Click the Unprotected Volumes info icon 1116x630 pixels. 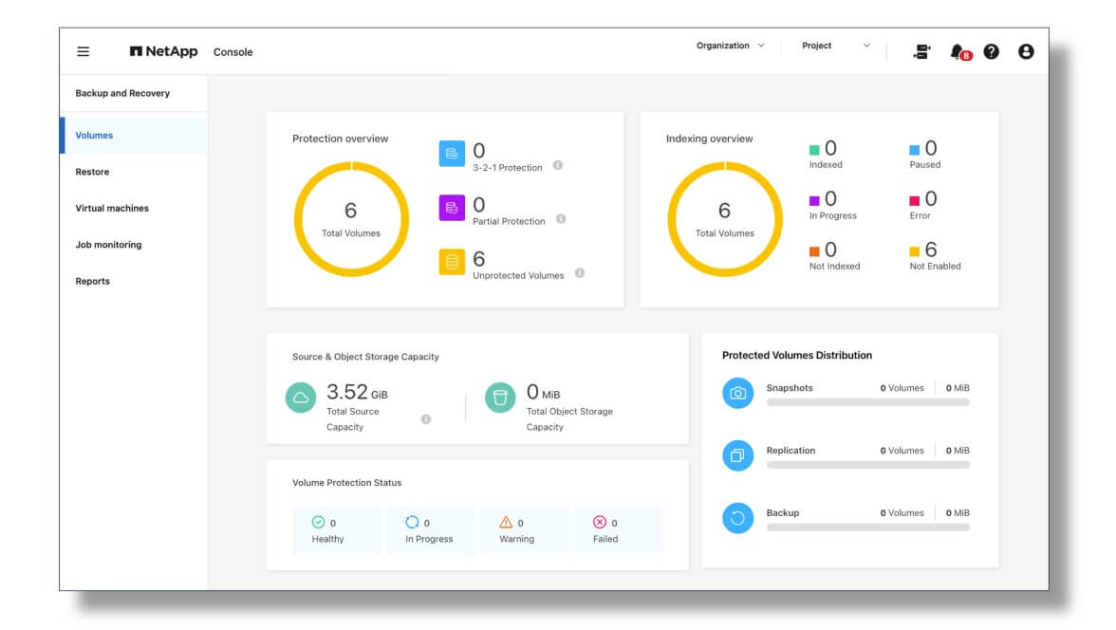click(x=580, y=273)
